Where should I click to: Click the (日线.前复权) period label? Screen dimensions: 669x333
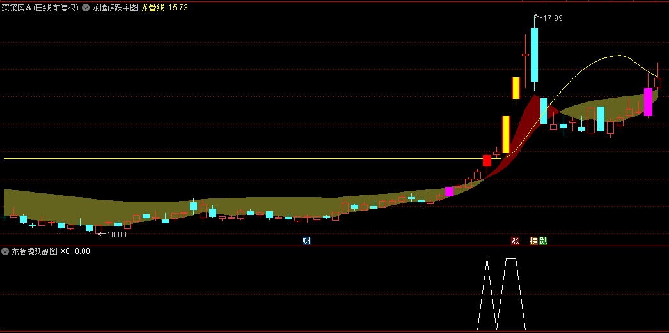56,8
